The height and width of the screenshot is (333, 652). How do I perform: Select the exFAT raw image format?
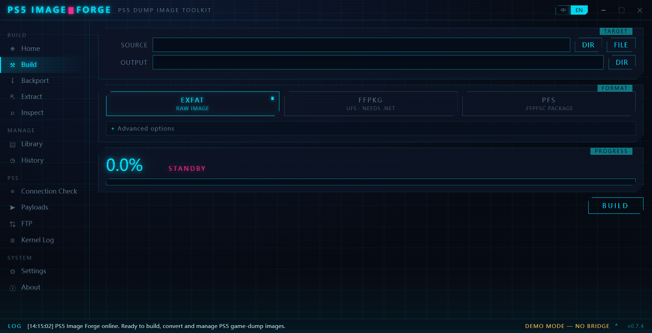[x=193, y=104]
